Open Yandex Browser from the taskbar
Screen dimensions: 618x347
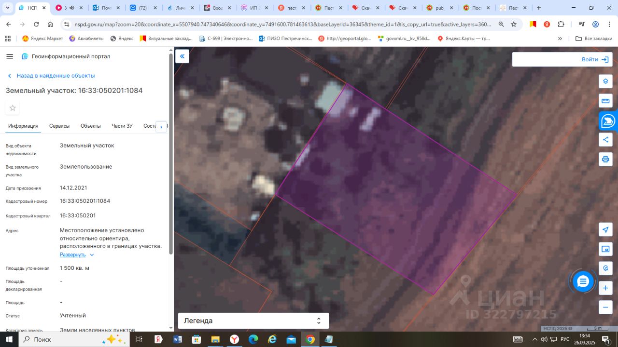coord(234,339)
